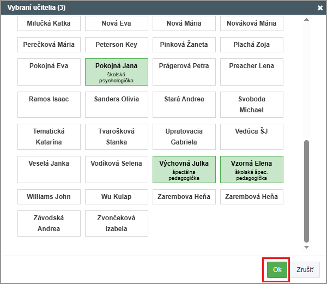Viewport: 327px width, 284px height.
Task: Select teacher Sanders Olivia
Action: pyautogui.click(x=116, y=105)
